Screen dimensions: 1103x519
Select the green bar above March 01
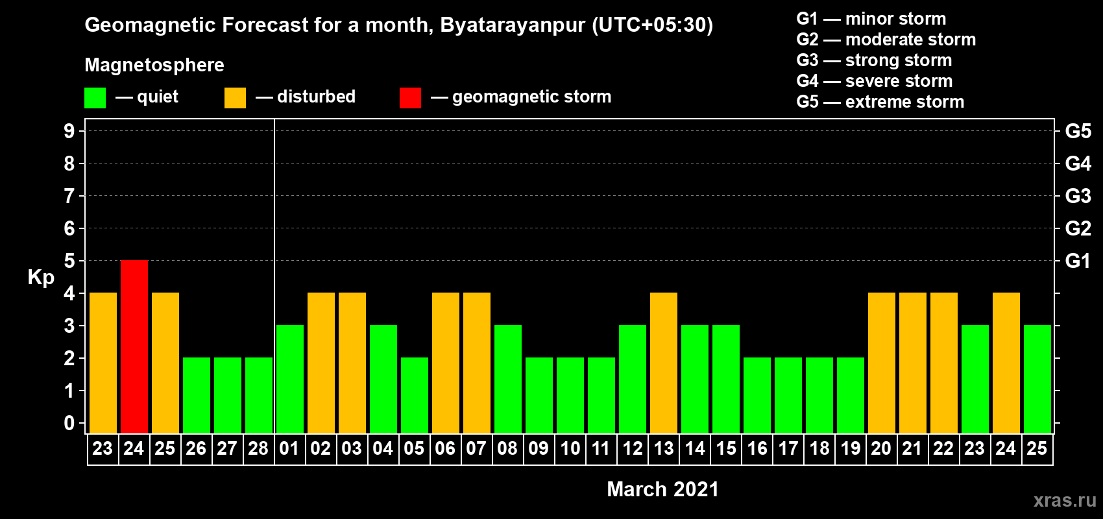point(290,380)
